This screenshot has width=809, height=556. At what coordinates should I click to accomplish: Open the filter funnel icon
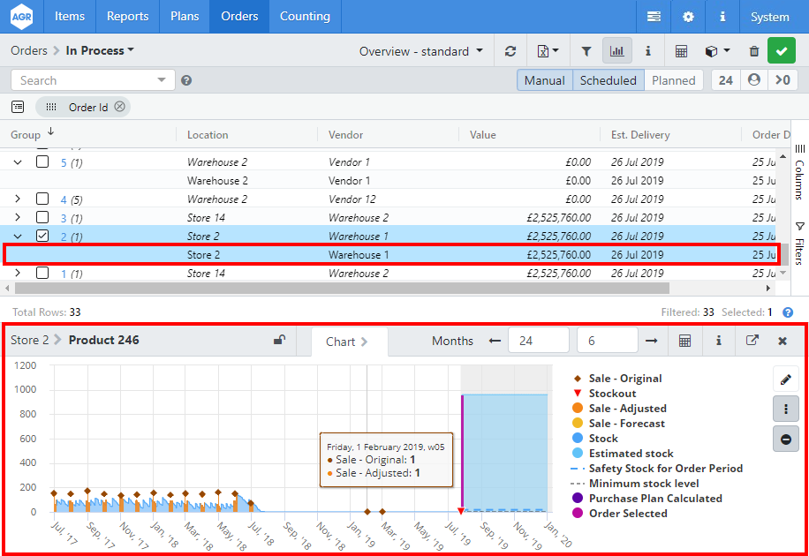click(586, 51)
